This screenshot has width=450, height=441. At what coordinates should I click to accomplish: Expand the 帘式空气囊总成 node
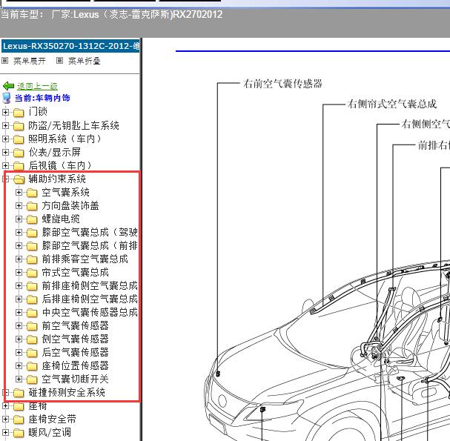(x=19, y=272)
